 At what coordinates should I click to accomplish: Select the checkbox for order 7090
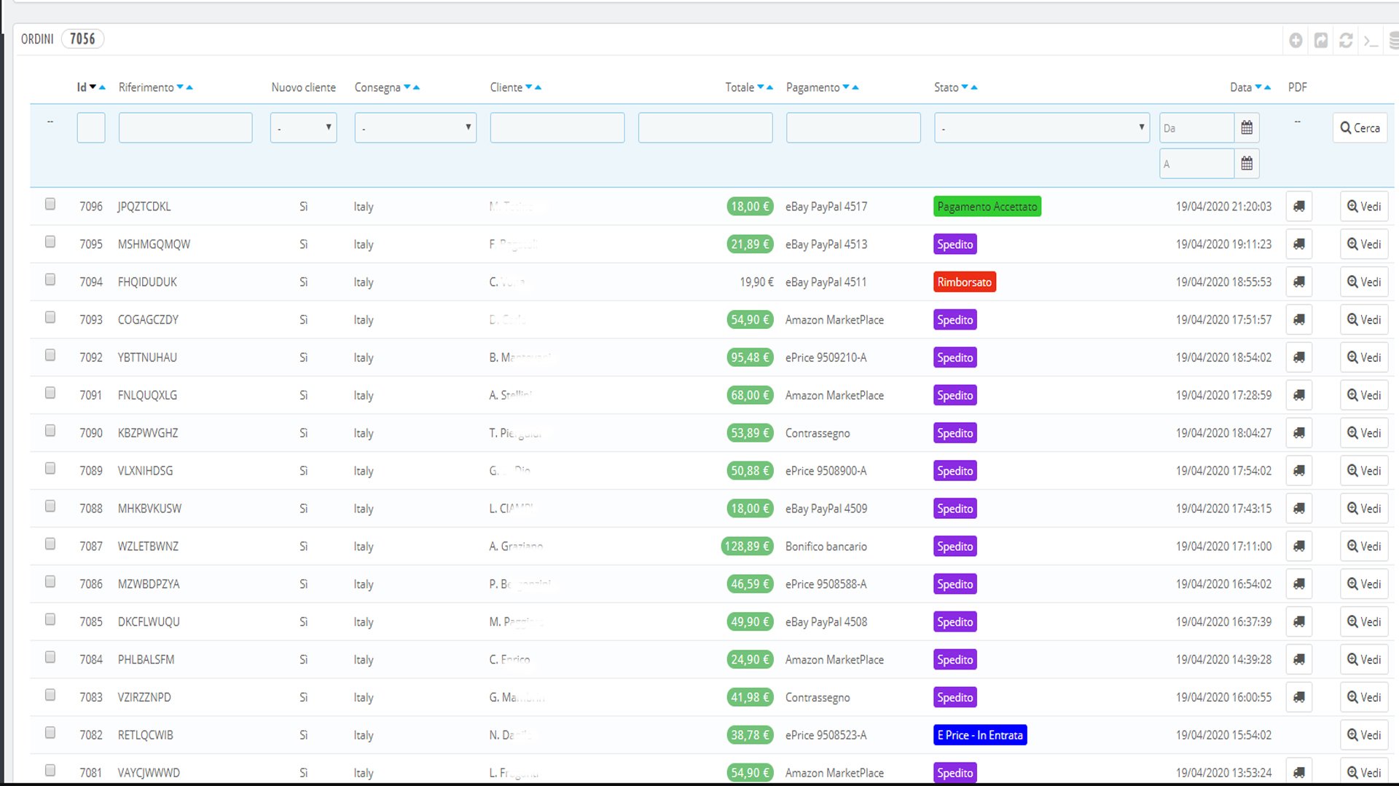(50, 431)
